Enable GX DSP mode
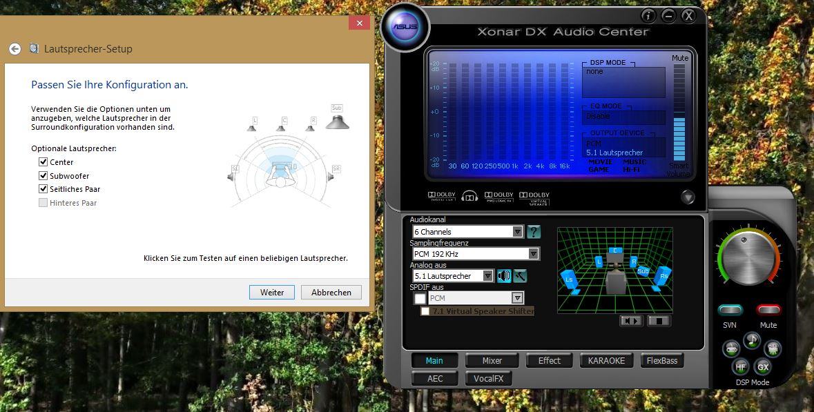The image size is (814, 412). (x=763, y=367)
